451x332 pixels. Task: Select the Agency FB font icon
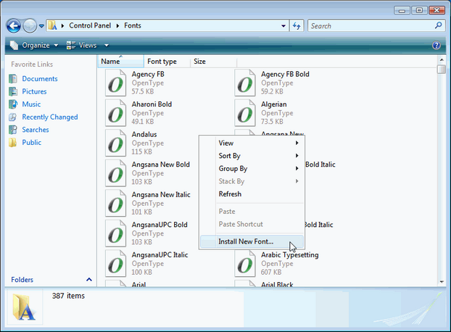coord(115,83)
